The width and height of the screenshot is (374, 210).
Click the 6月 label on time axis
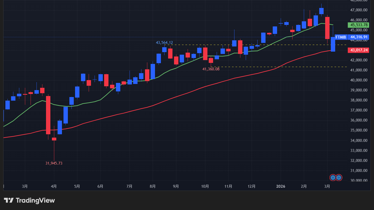(x=101, y=186)
